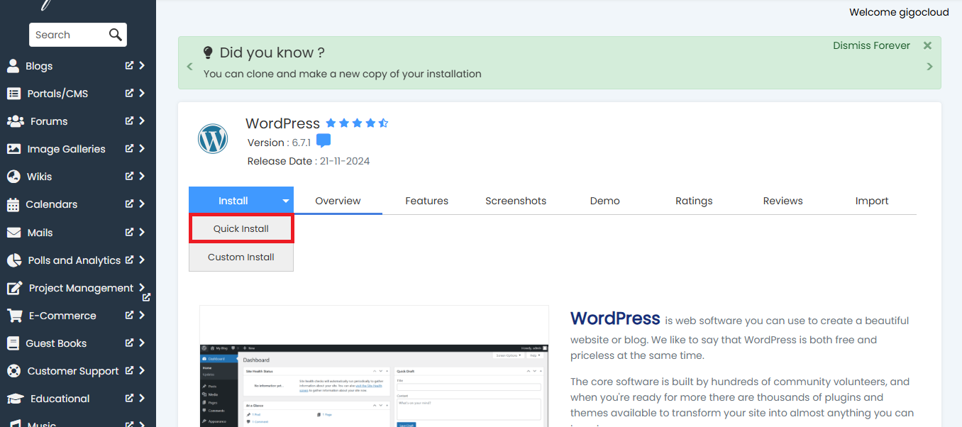The image size is (962, 427).
Task: Click the lightbulb tip icon
Action: click(208, 52)
